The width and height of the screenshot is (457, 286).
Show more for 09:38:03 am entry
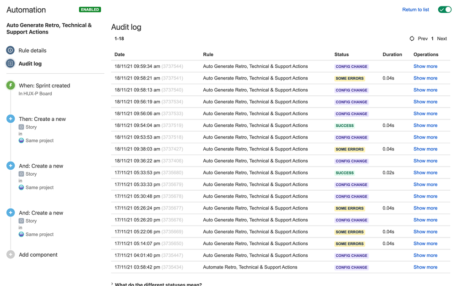(425, 149)
